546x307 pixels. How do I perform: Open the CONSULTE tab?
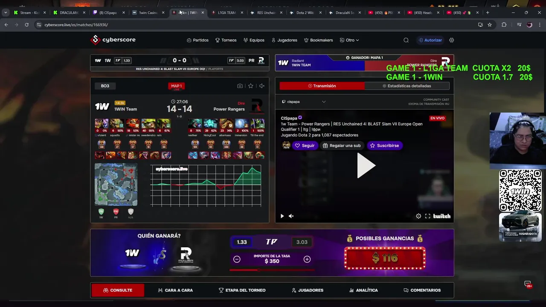118,290
